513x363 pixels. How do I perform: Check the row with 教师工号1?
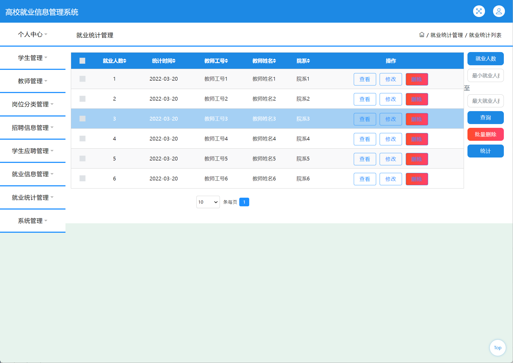pyautogui.click(x=82, y=79)
